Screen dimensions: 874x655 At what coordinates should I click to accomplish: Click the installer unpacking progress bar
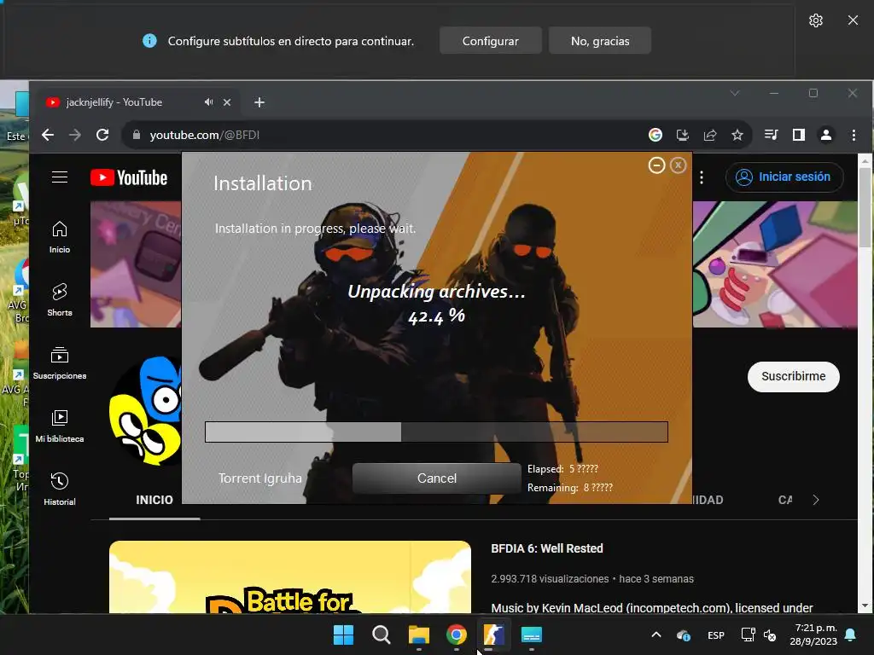click(x=436, y=432)
